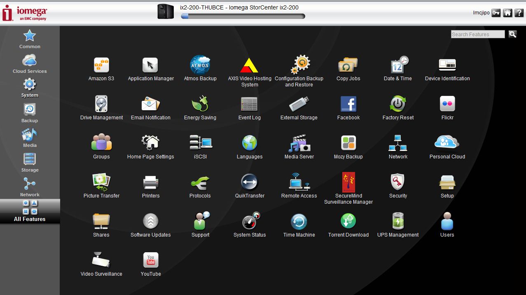
Task: Click the ix2-200-THUBCE device title text
Action: tap(239, 7)
